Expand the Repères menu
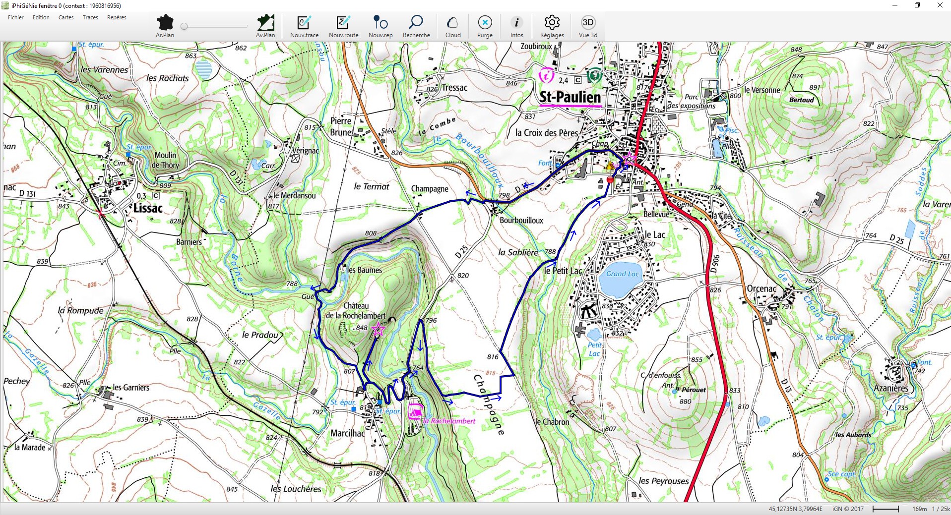Screen dimensions: 951x515 pyautogui.click(x=117, y=17)
